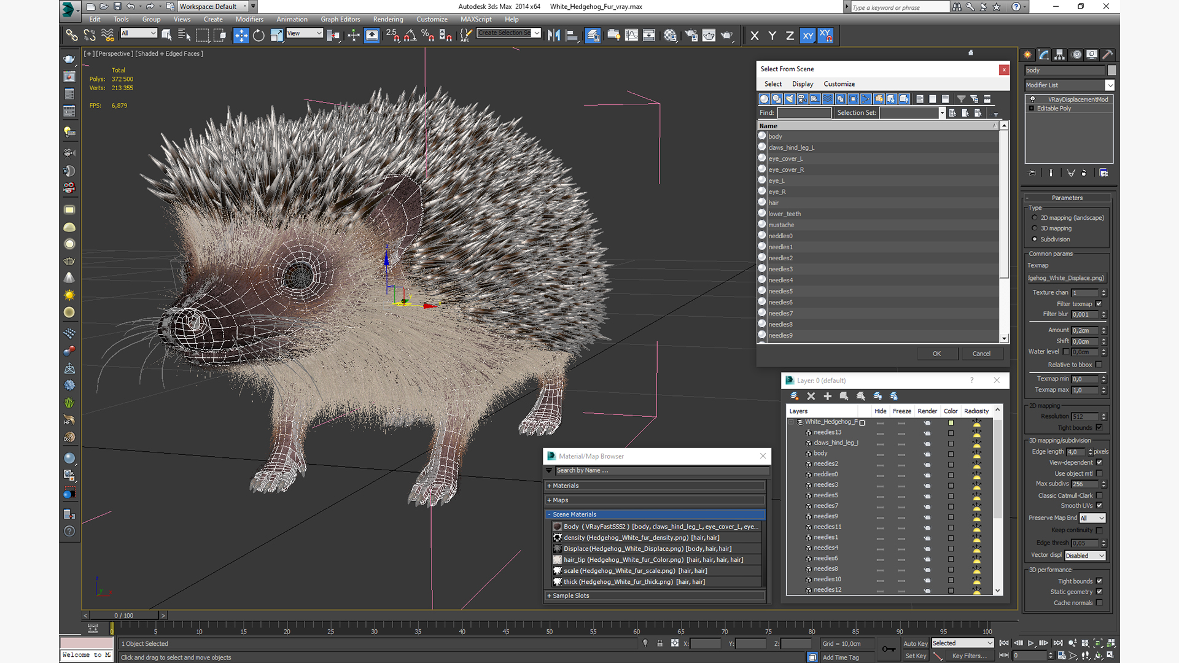Click the Pin Stack icon under modifier stack
1179x663 pixels.
coord(1032,173)
